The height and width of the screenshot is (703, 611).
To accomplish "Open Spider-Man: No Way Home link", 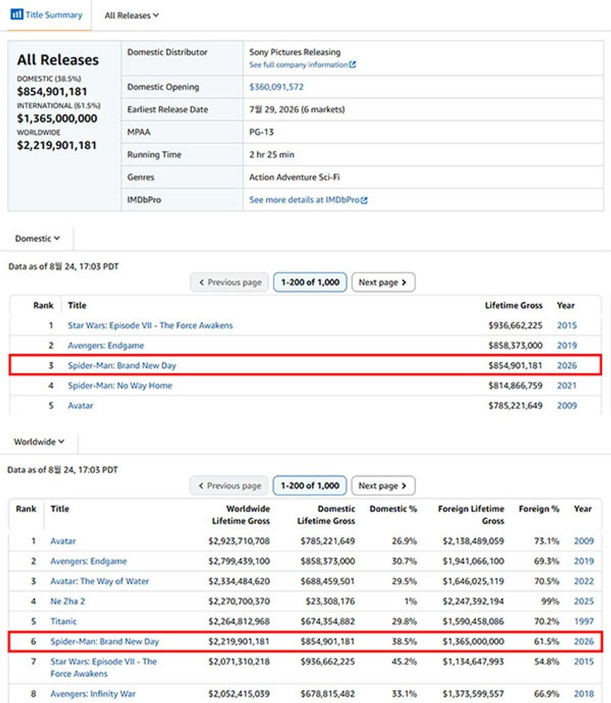I will (120, 386).
